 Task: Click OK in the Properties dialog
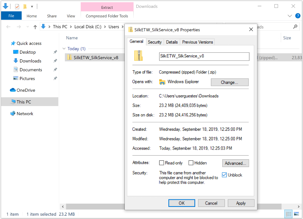182,203
